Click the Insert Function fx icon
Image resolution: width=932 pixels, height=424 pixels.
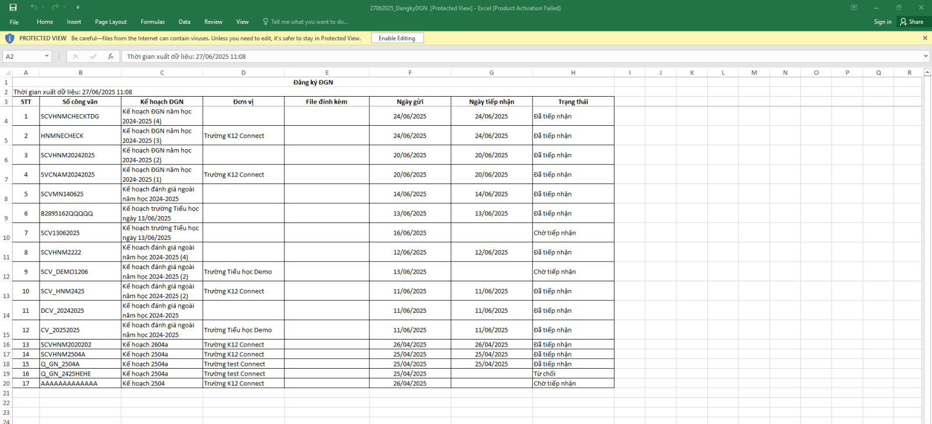(111, 56)
